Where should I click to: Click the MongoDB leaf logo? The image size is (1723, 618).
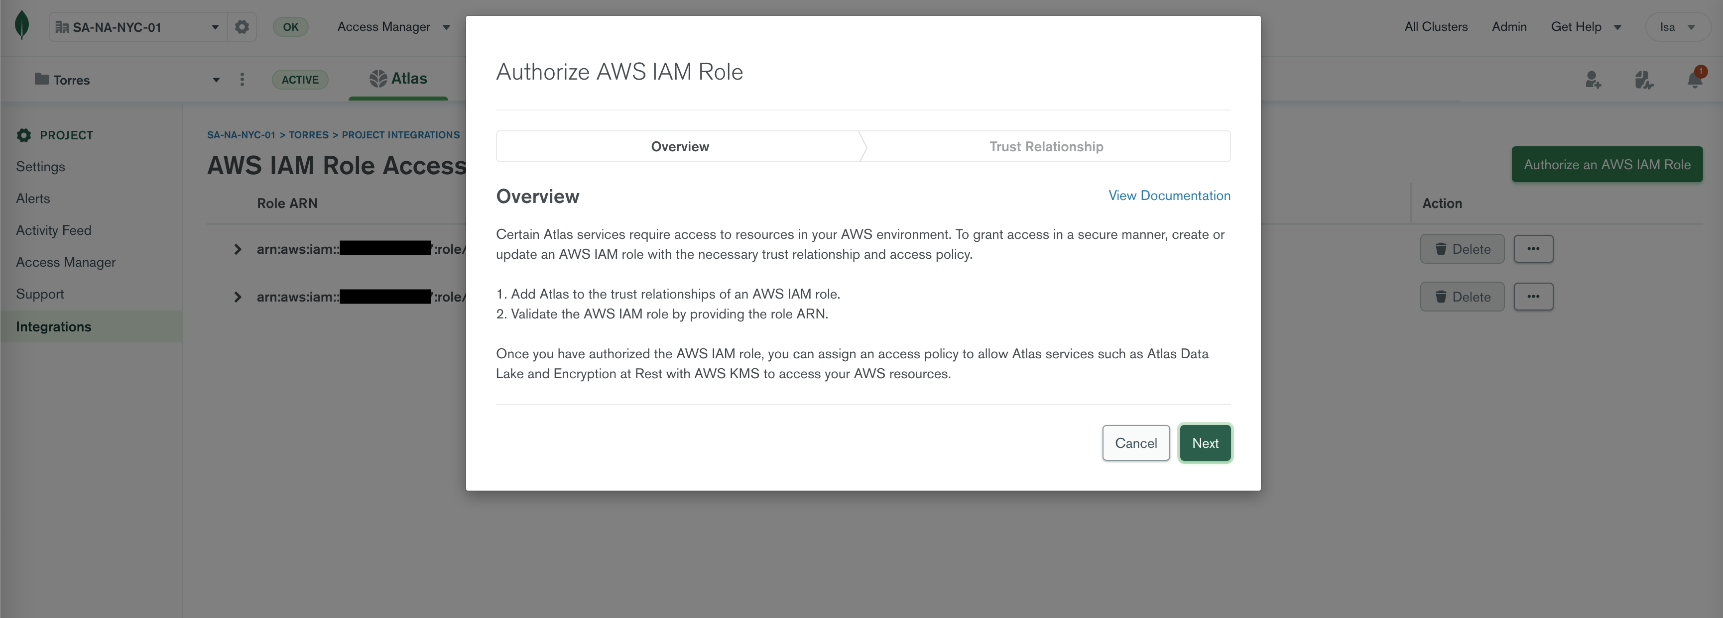coord(22,26)
